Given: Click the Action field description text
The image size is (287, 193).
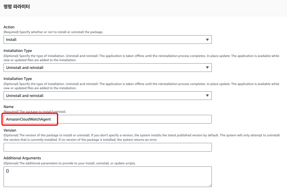Looking at the screenshot, I should (x=53, y=32).
